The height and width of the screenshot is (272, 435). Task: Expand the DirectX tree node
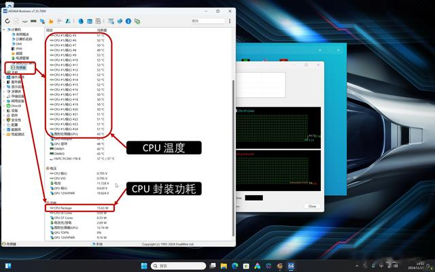tap(4, 106)
